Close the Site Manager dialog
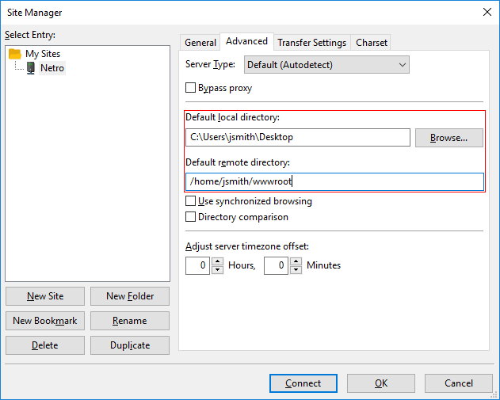The width and height of the screenshot is (500, 400). click(x=486, y=12)
